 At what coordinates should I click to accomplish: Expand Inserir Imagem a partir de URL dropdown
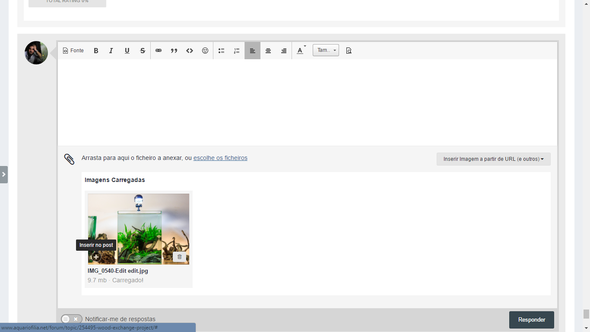click(493, 159)
